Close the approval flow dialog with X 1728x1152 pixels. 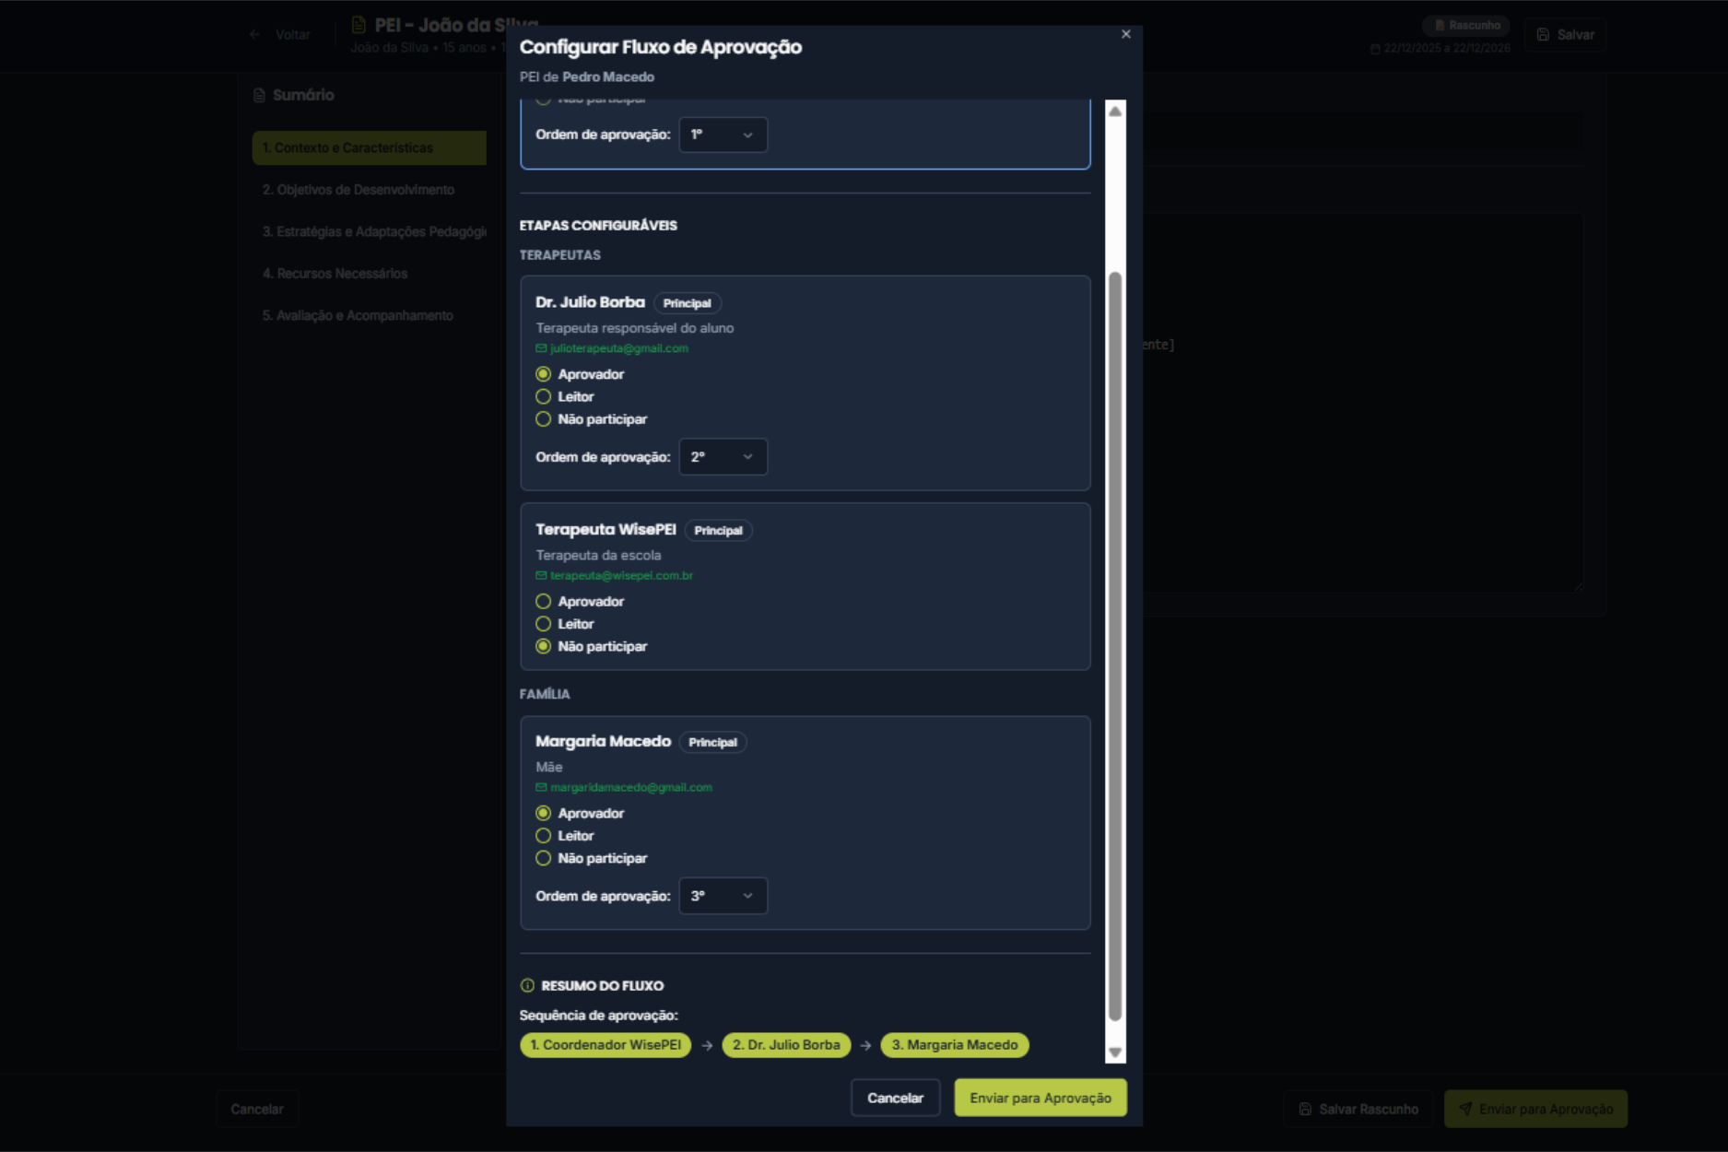click(1125, 34)
